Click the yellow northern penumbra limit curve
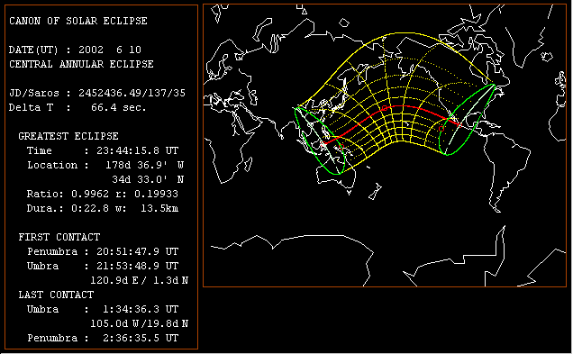 click(402, 33)
